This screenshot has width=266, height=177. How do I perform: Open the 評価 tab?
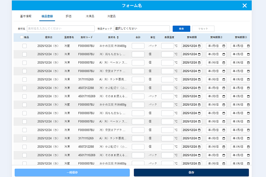pos(69,16)
